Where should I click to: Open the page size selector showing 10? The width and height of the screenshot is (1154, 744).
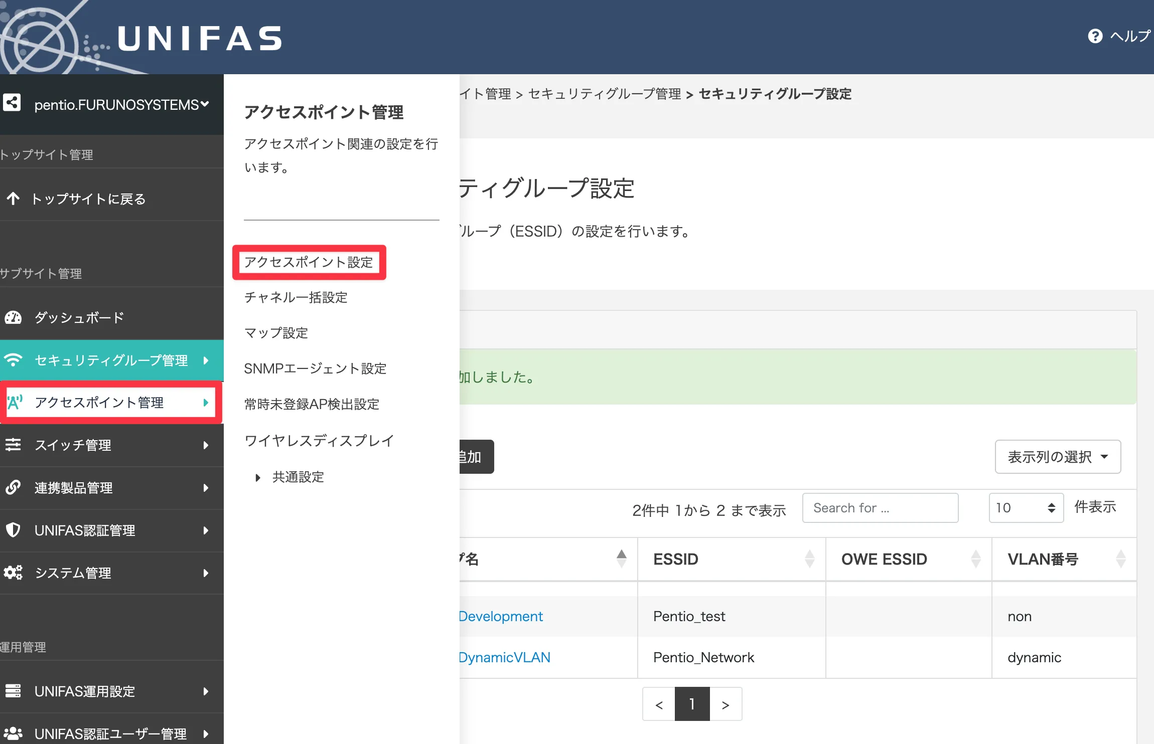click(1026, 508)
